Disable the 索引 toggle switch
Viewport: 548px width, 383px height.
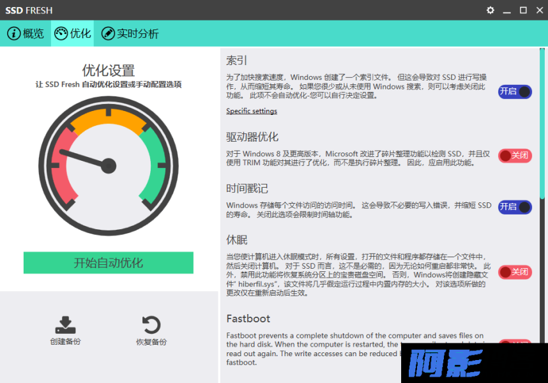515,91
